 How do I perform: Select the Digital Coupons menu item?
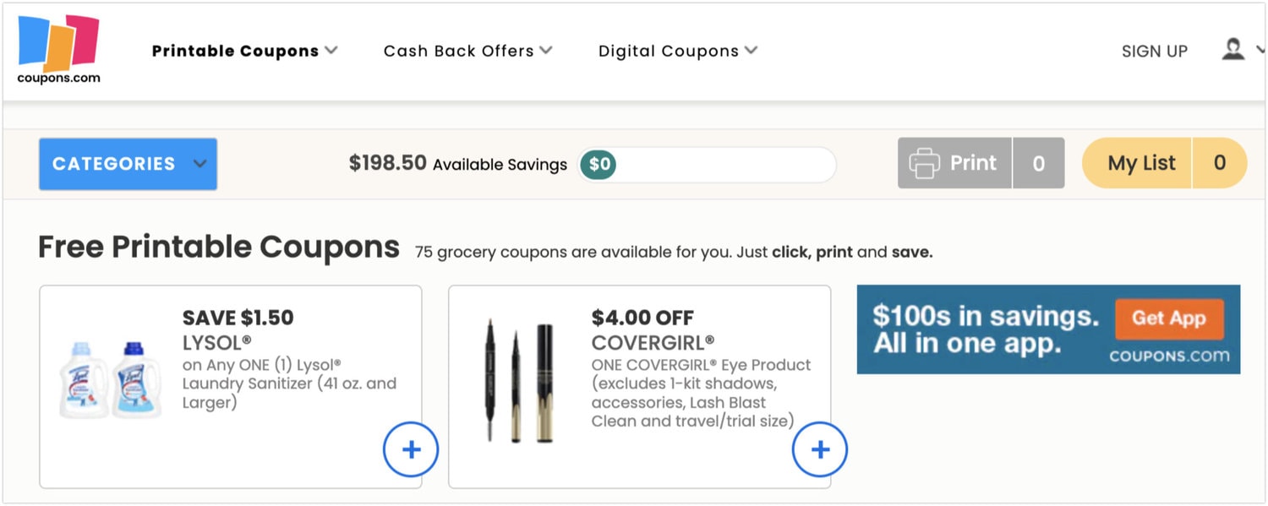[668, 50]
